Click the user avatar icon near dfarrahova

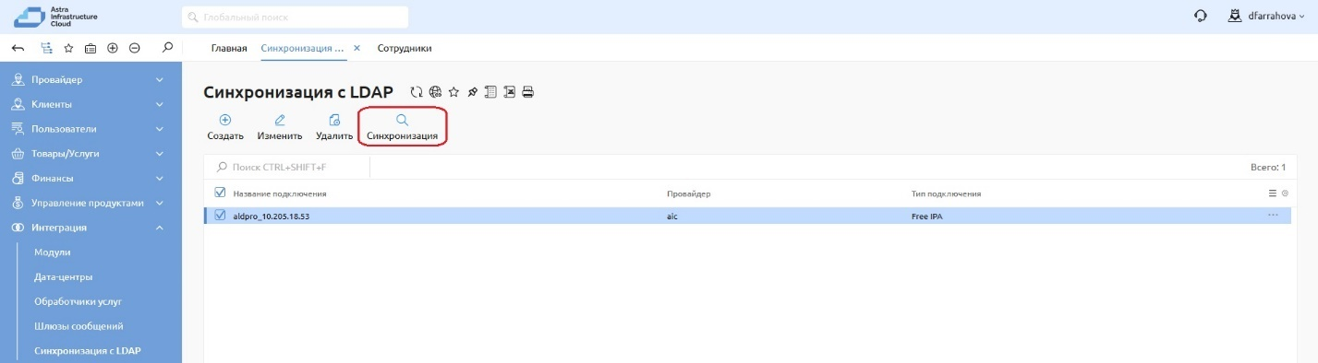coord(1235,16)
